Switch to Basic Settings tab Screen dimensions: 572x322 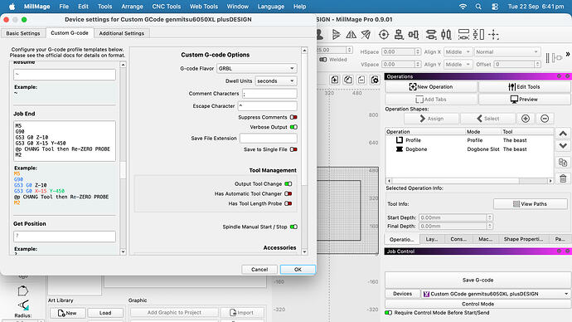point(23,33)
